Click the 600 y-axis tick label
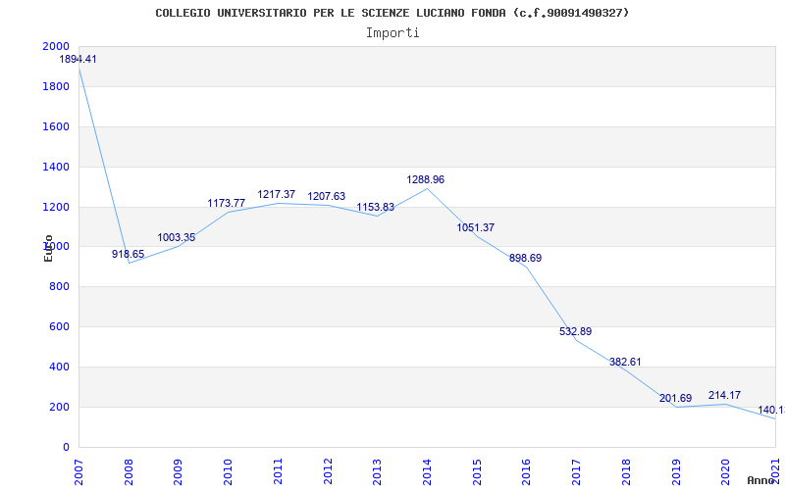 point(59,326)
